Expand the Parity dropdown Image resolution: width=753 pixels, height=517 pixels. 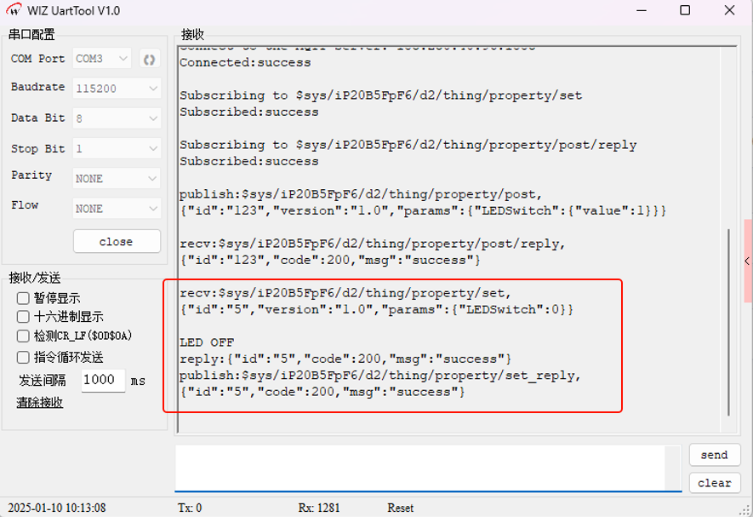click(x=117, y=178)
